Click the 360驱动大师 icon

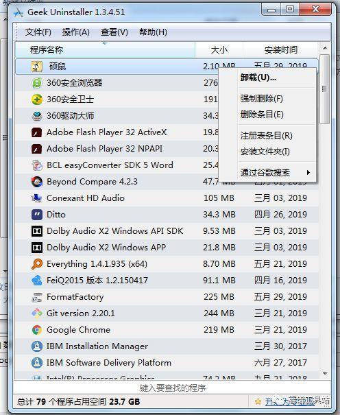coord(37,116)
